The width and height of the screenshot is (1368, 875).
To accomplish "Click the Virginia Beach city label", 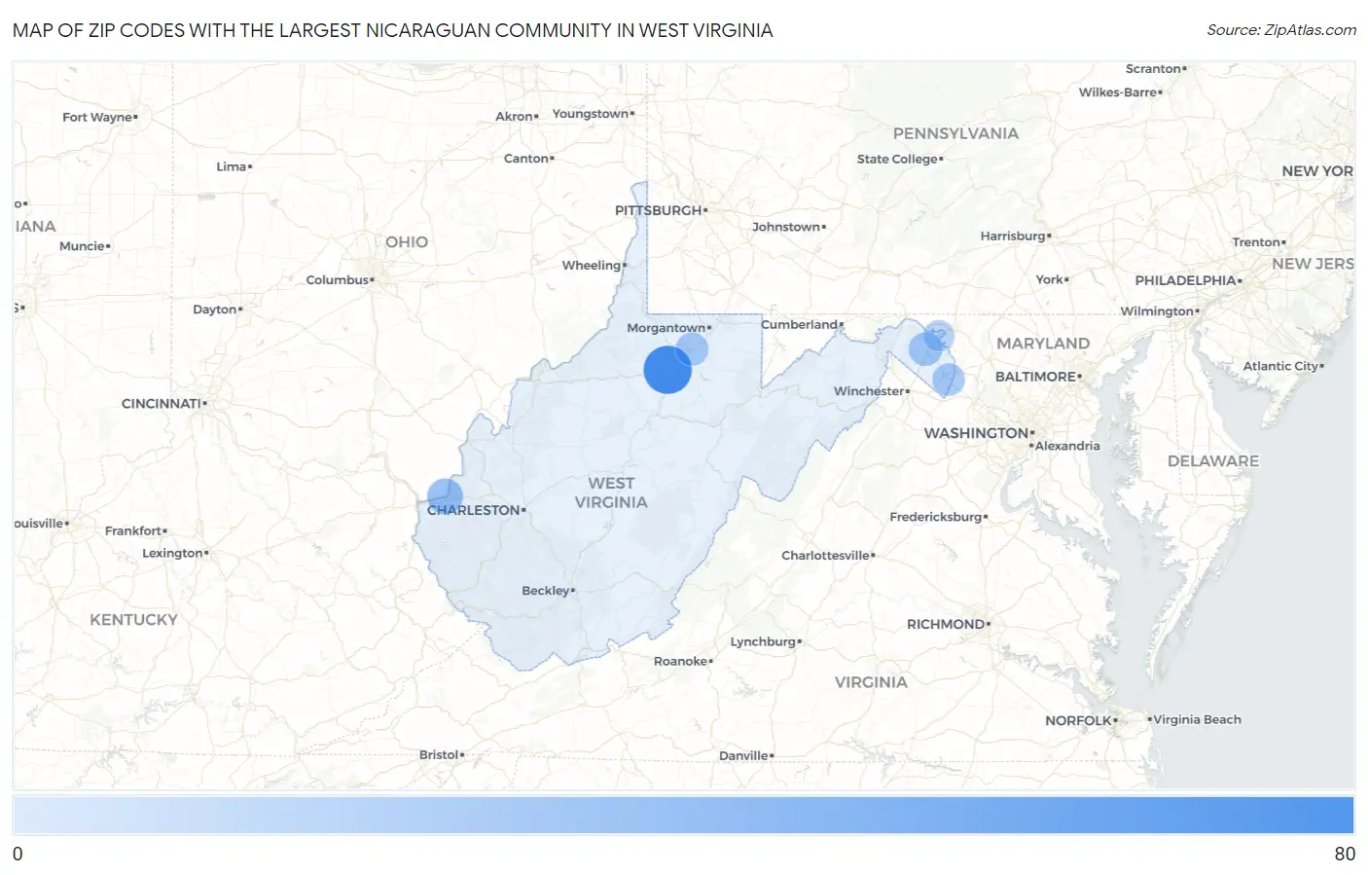I will tap(1198, 720).
